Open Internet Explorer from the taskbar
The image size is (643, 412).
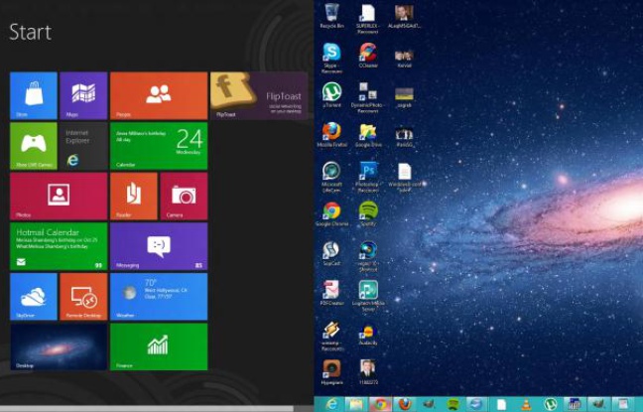point(331,405)
